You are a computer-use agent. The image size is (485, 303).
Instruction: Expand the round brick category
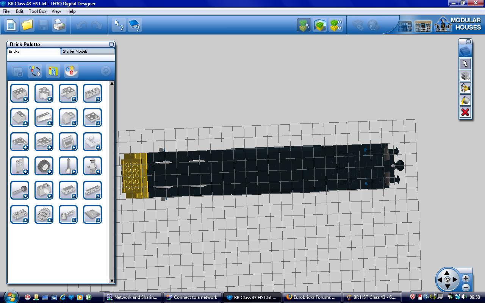(x=44, y=93)
